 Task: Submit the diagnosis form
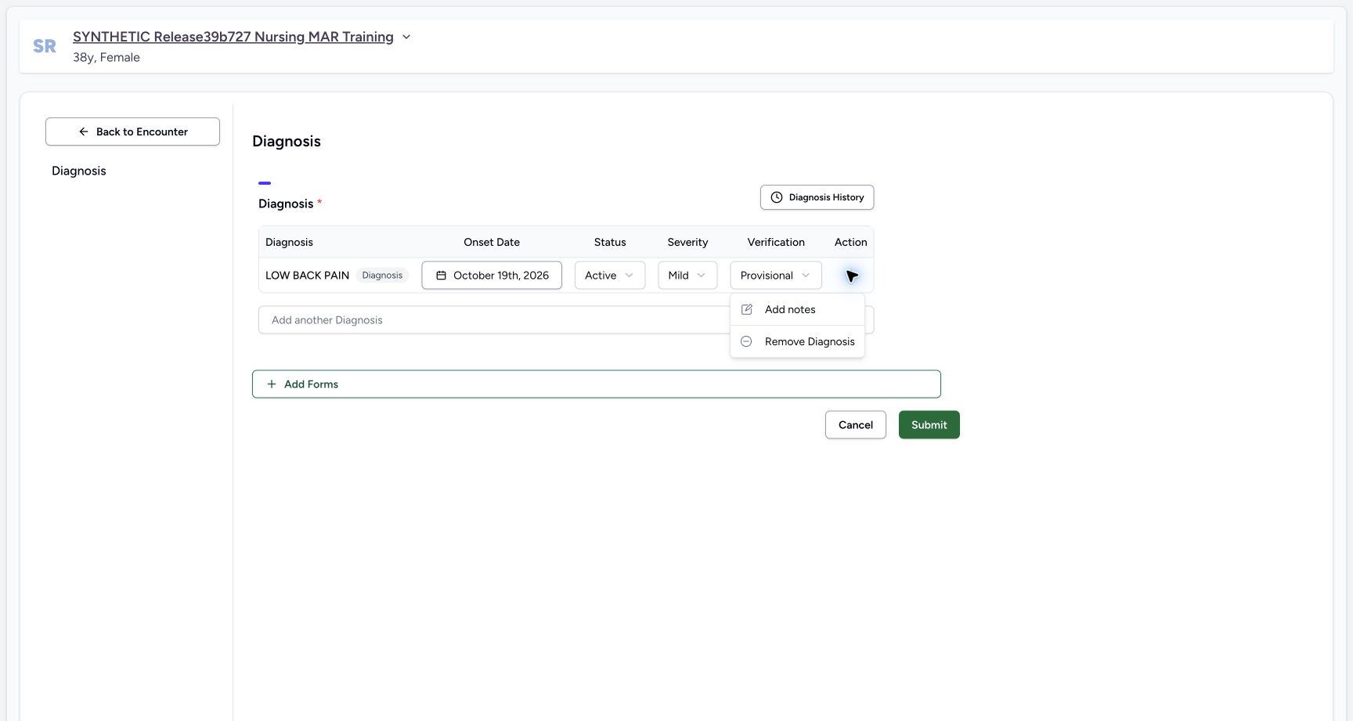click(929, 425)
